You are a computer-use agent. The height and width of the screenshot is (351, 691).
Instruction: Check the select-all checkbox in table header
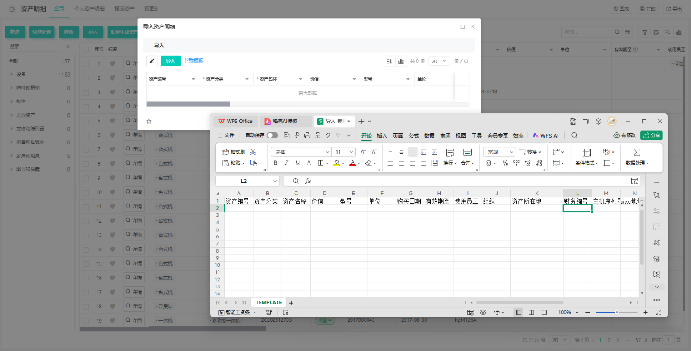pos(86,50)
